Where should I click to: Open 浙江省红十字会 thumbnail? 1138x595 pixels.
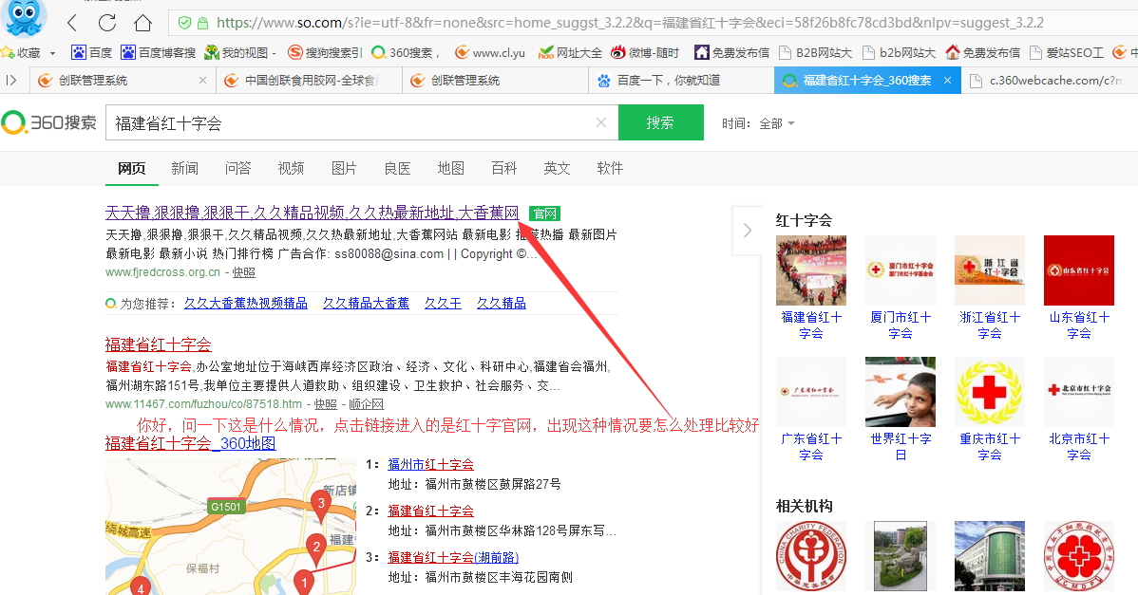click(989, 270)
